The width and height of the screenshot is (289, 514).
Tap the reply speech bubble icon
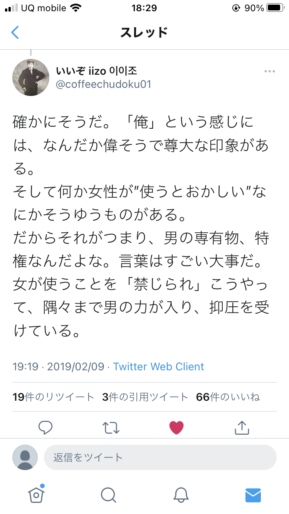[x=45, y=427]
